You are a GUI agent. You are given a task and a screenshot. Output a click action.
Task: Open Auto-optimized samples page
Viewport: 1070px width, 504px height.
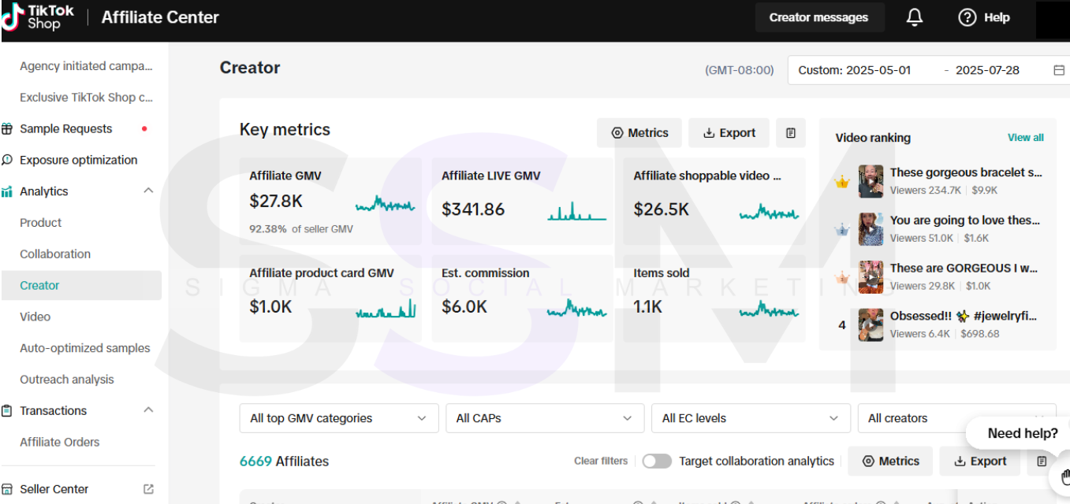(85, 348)
